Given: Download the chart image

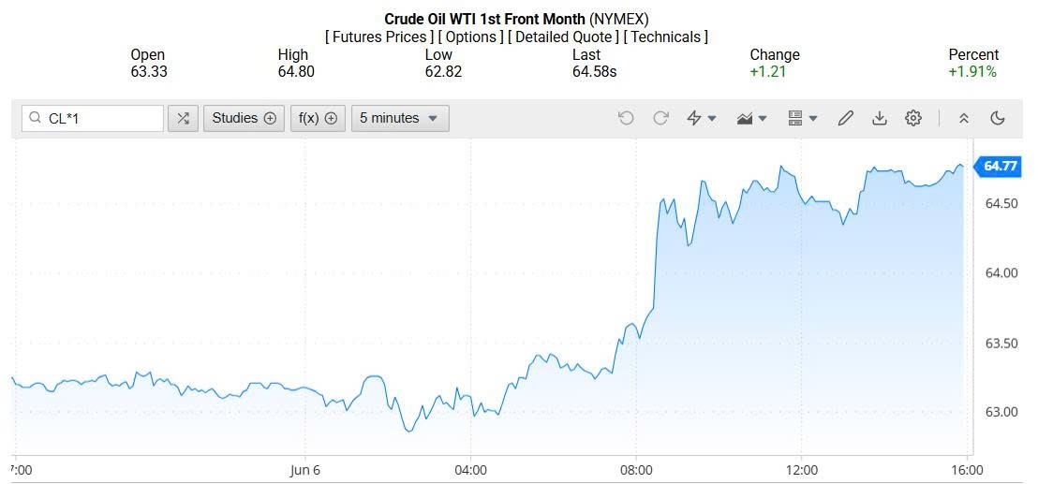Looking at the screenshot, I should click(x=879, y=118).
